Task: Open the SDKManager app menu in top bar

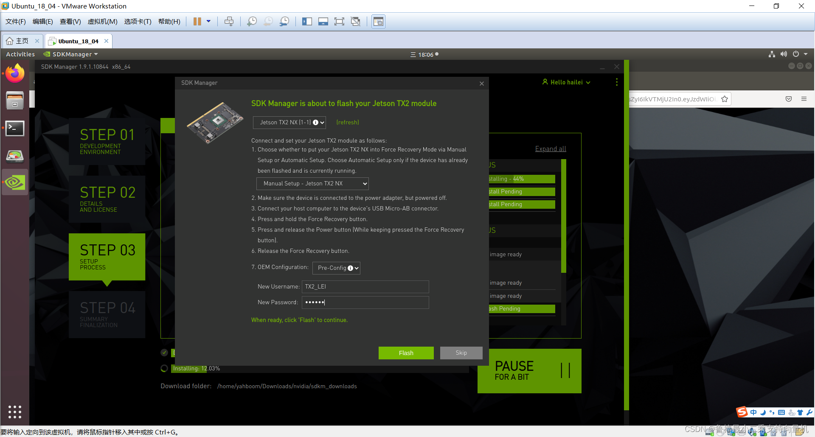Action: 71,54
